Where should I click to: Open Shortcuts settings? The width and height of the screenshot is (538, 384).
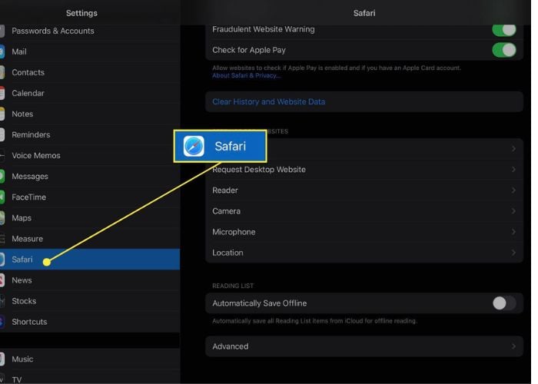(x=90, y=322)
